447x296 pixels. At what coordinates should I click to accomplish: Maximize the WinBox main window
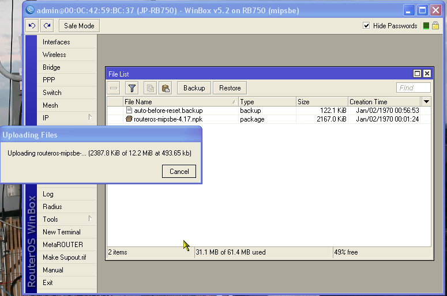coord(422,10)
